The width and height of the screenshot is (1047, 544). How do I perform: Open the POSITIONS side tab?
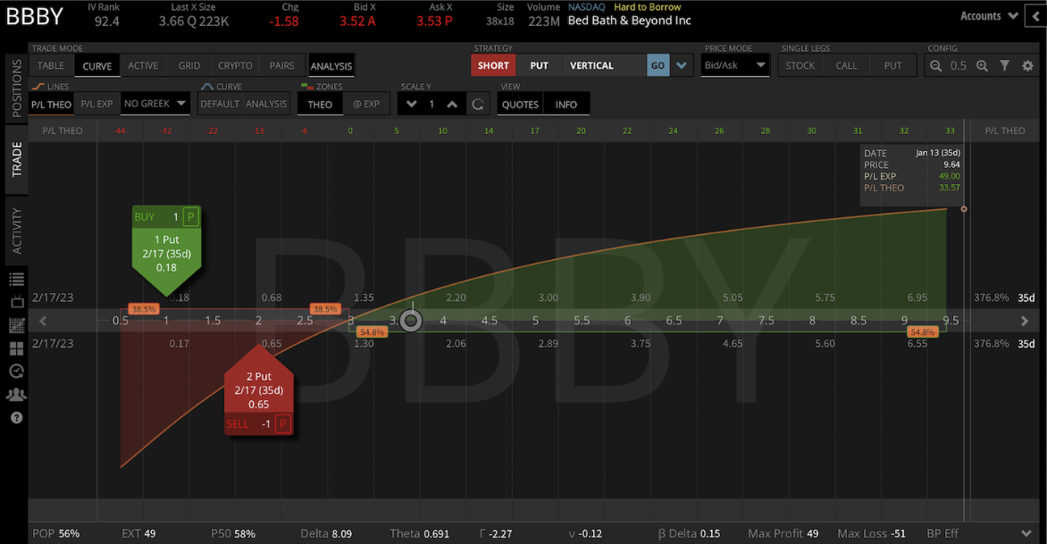click(16, 88)
